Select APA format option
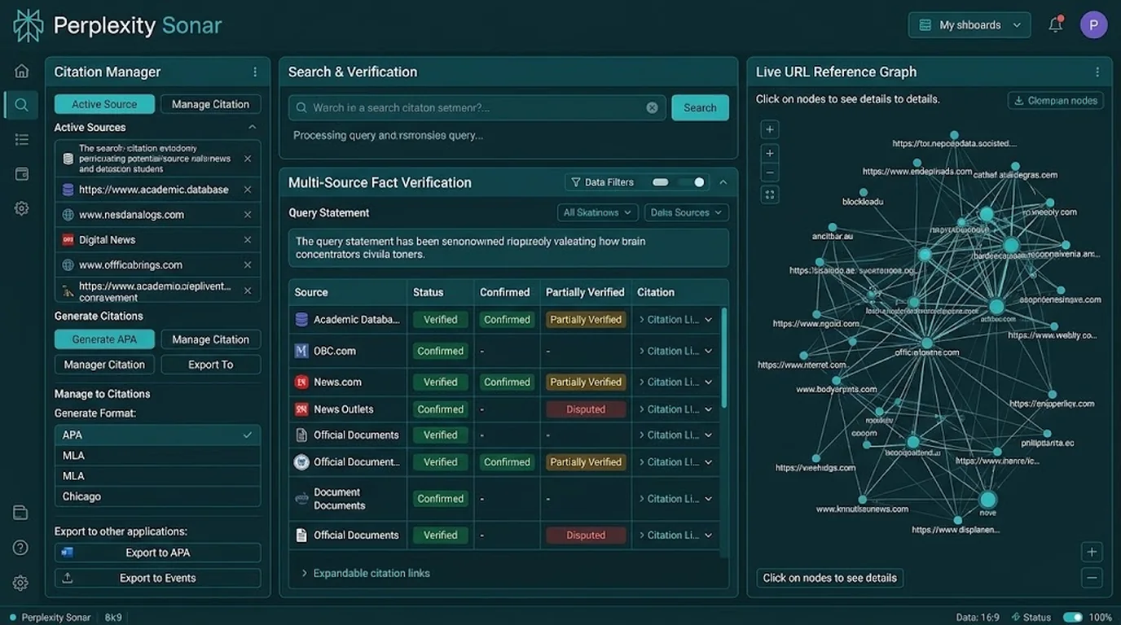Image resolution: width=1121 pixels, height=625 pixels. click(x=157, y=435)
